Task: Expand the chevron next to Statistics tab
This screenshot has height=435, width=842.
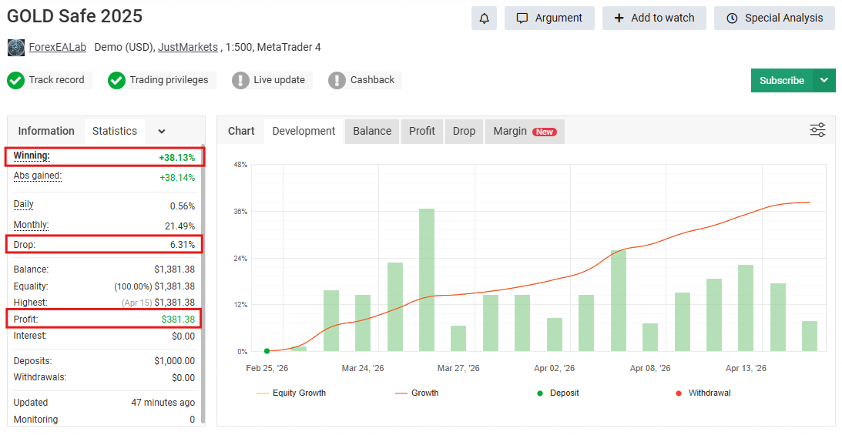Action: click(162, 132)
